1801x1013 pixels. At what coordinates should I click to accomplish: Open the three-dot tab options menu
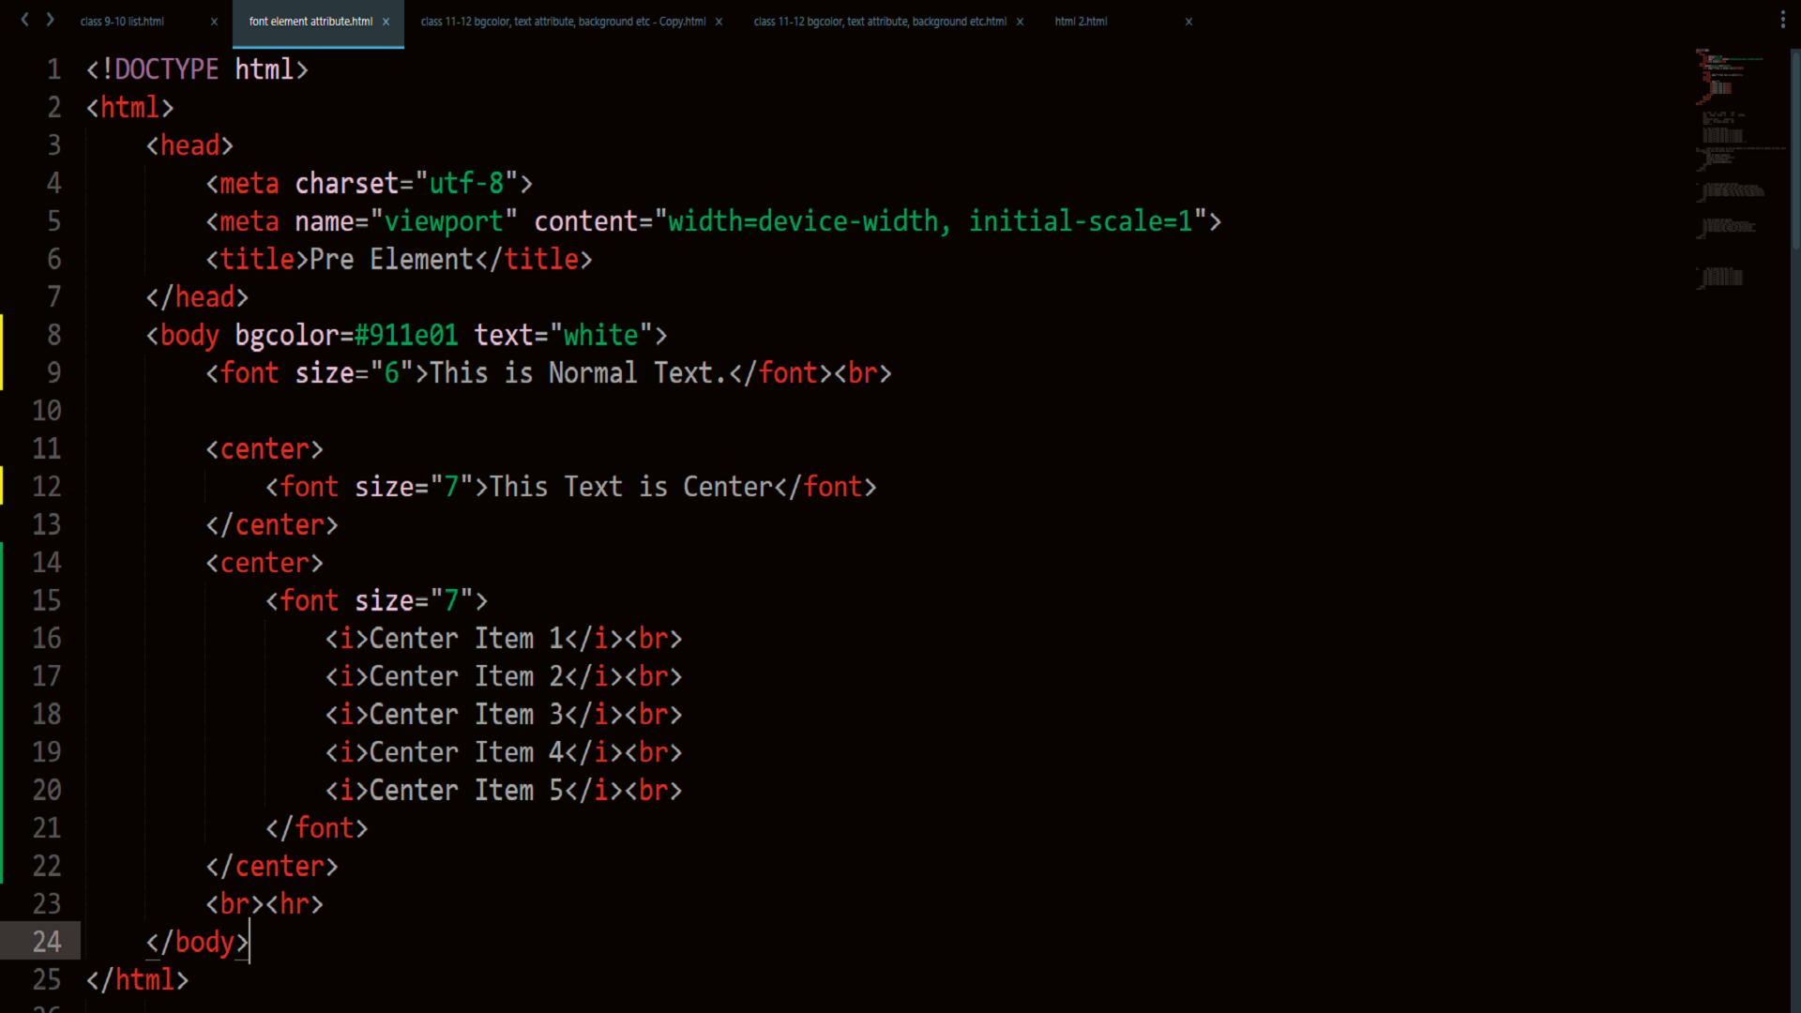(1782, 21)
